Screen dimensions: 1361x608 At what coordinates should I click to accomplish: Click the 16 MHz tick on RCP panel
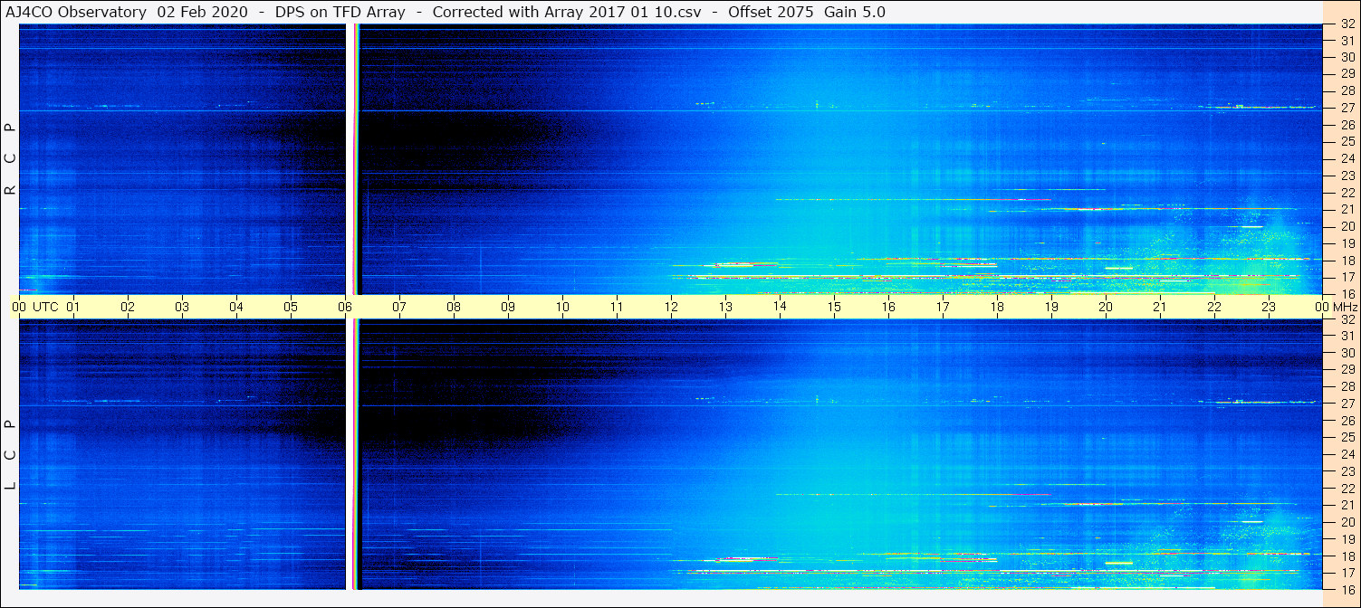pyautogui.click(x=1347, y=294)
